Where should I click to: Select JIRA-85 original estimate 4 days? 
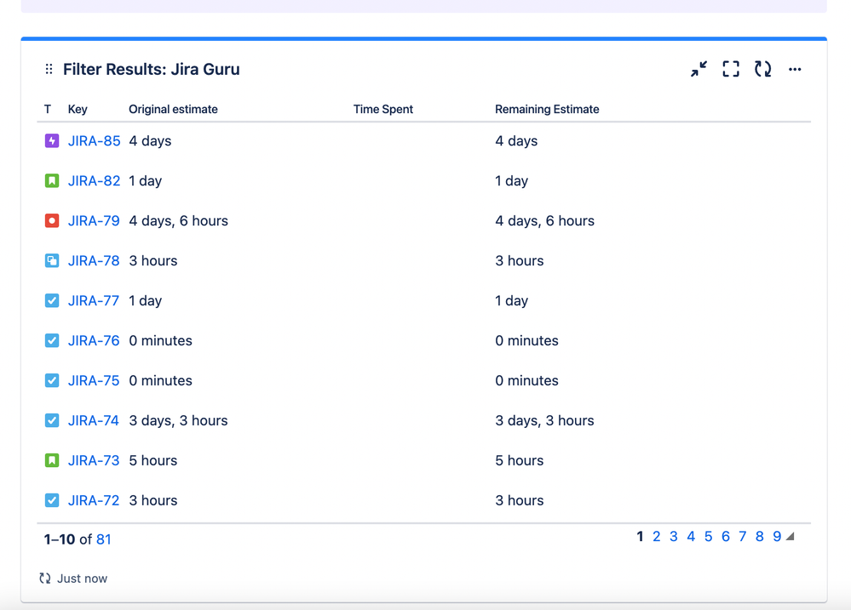150,141
